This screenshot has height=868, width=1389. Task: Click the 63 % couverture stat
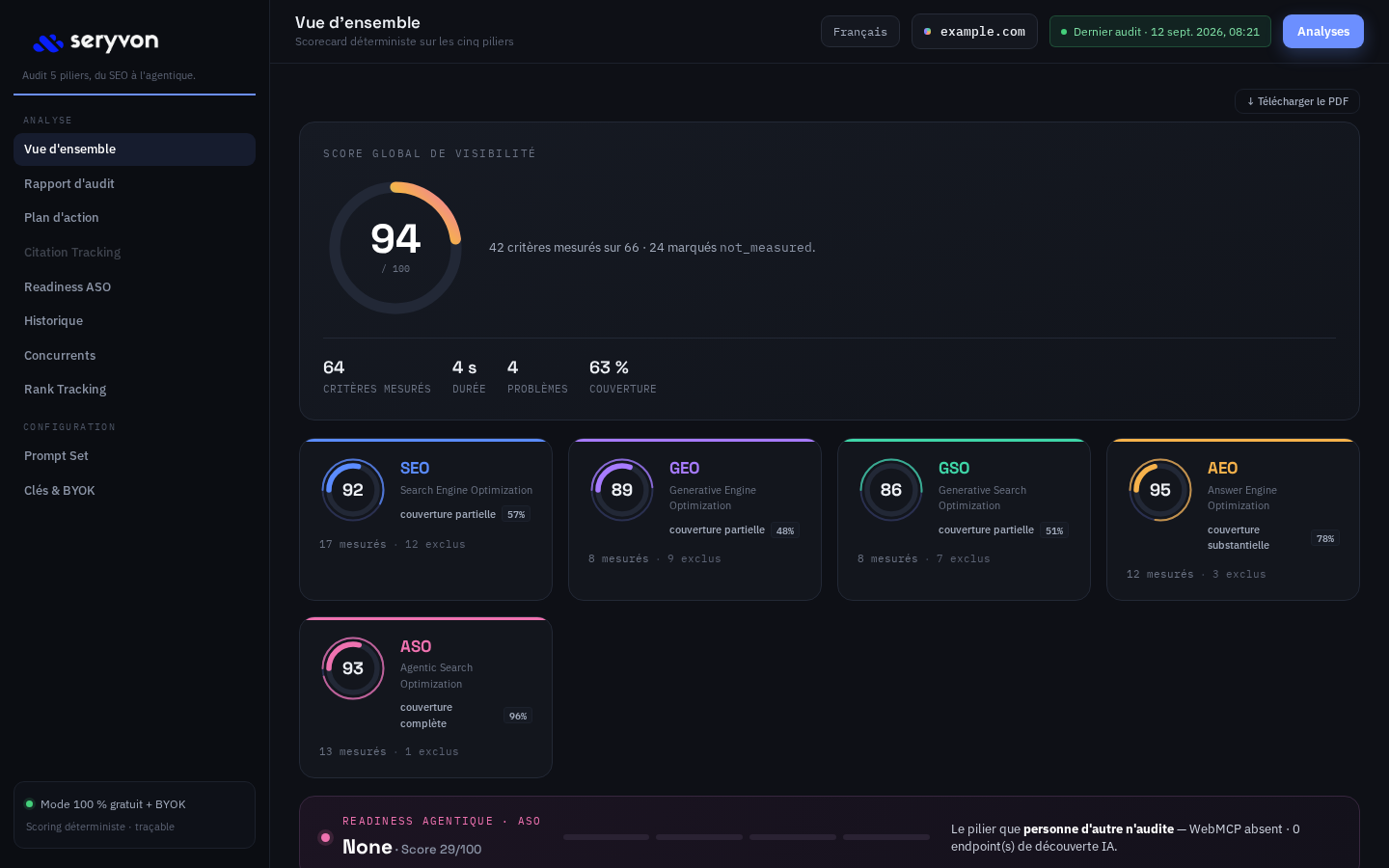[x=623, y=376]
